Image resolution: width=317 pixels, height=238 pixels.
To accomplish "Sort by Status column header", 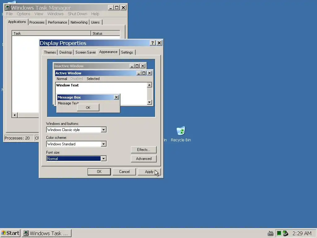I will pyautogui.click(x=106, y=33).
